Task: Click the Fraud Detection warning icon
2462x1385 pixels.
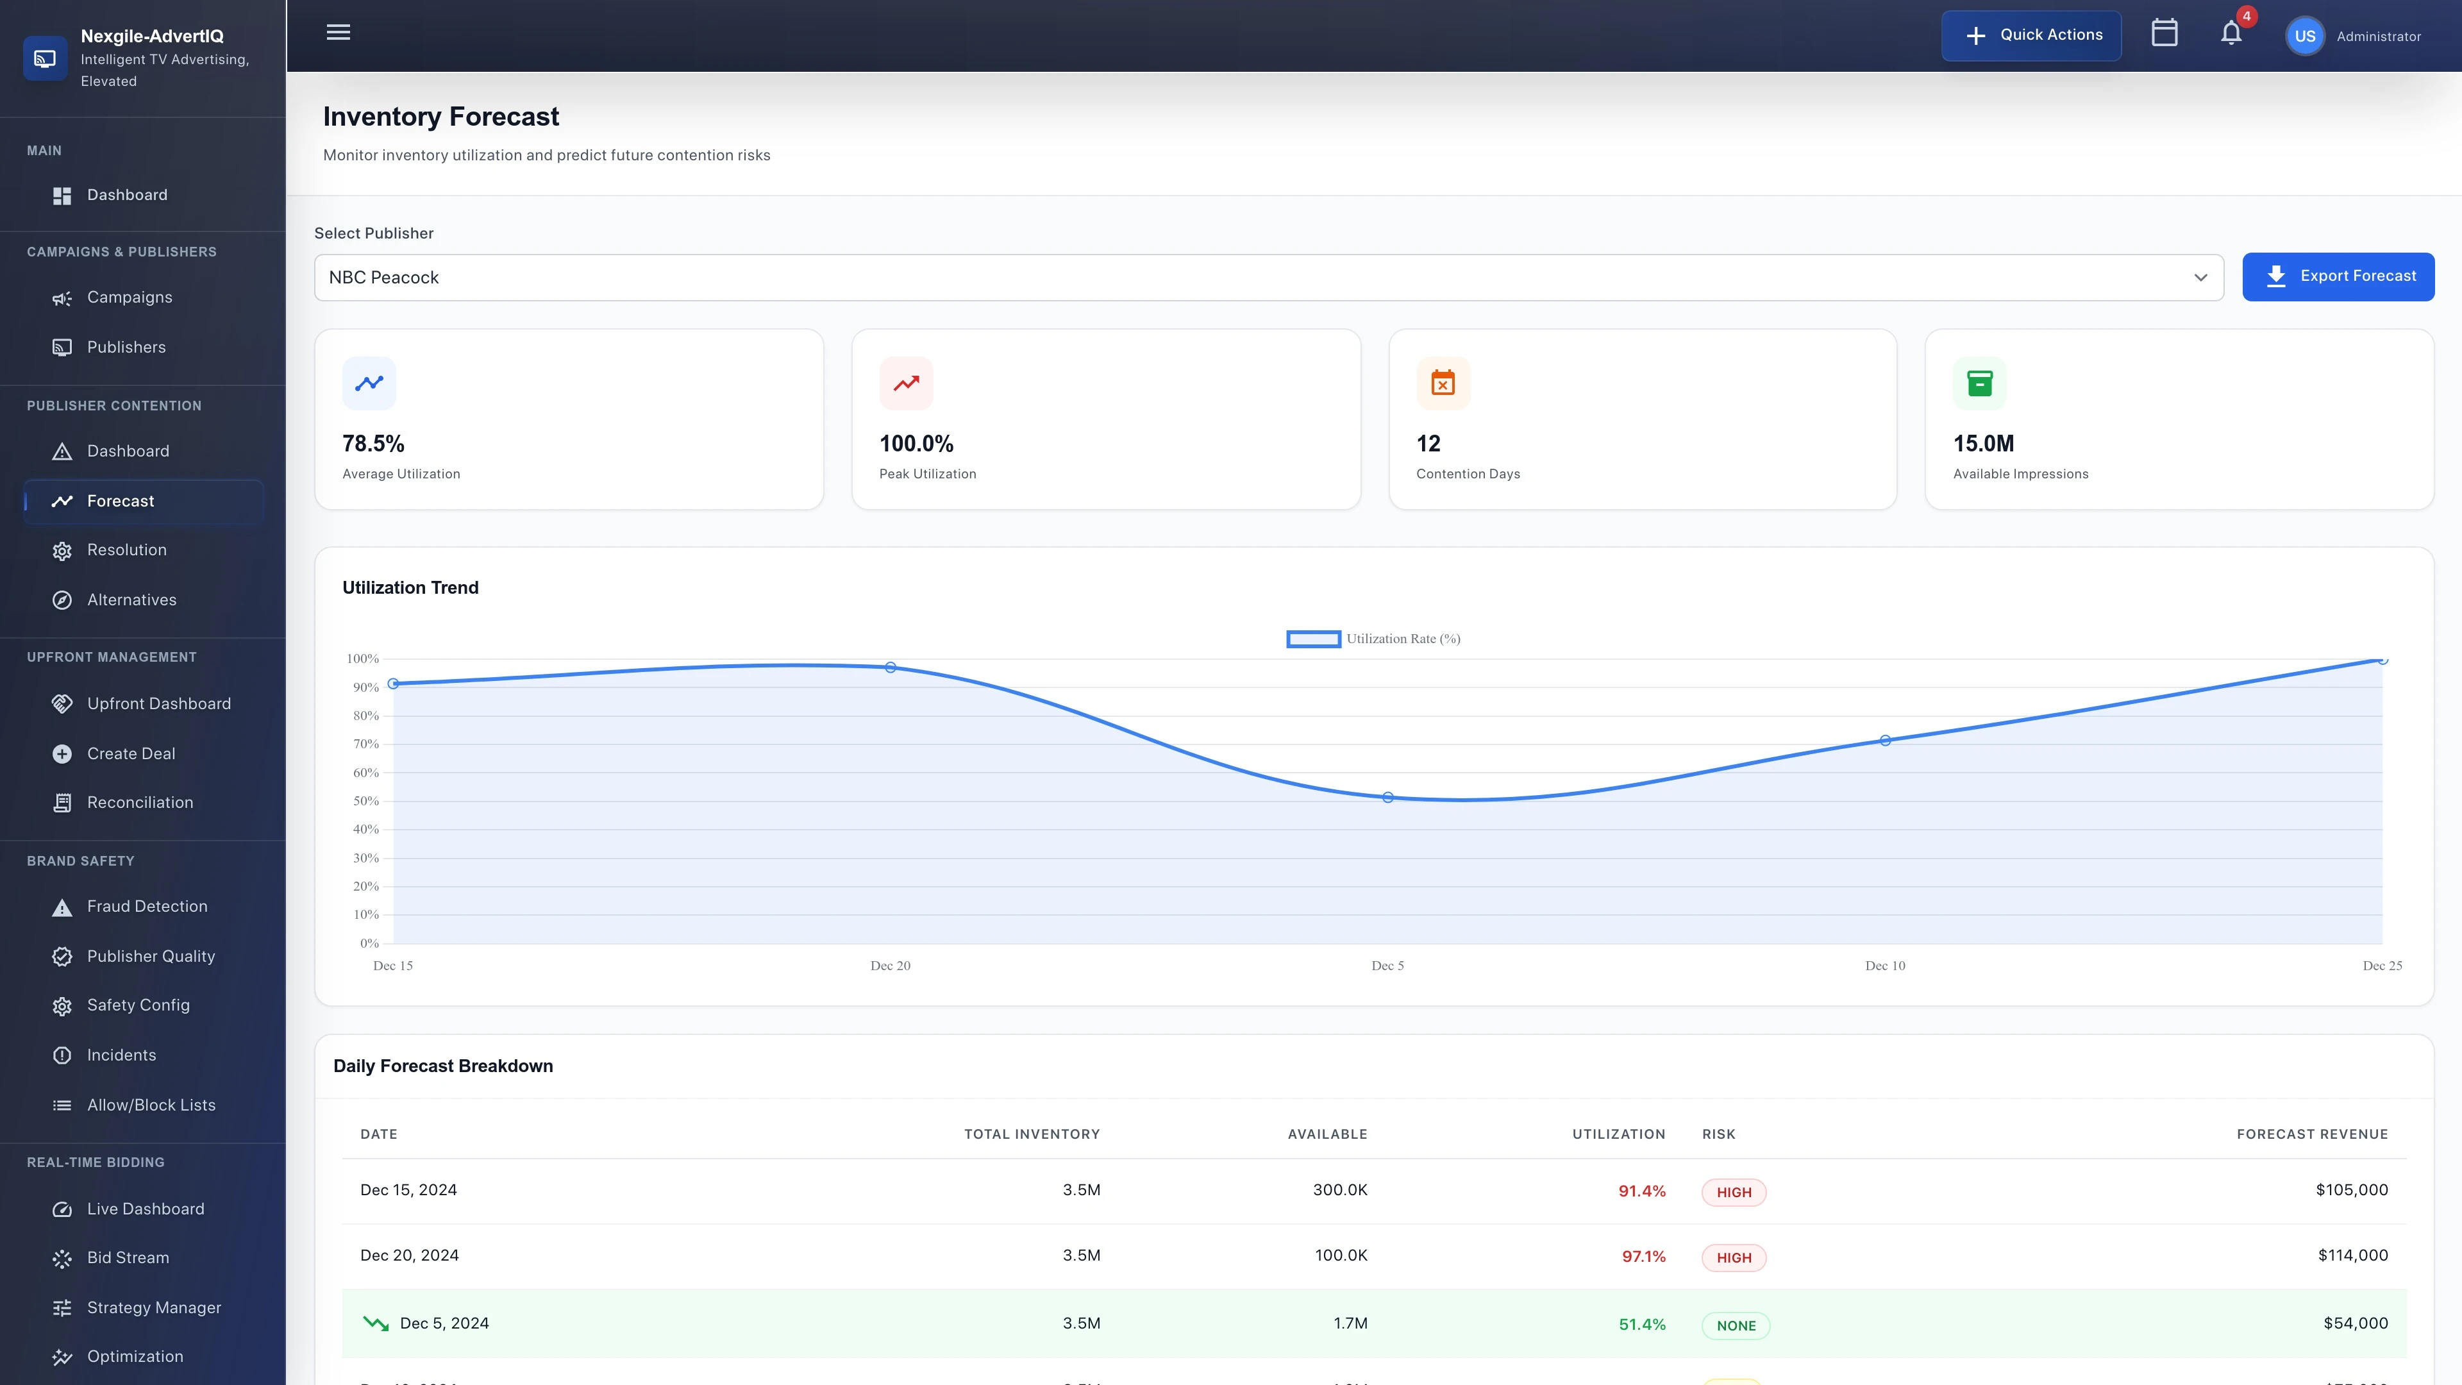Action: (61, 906)
